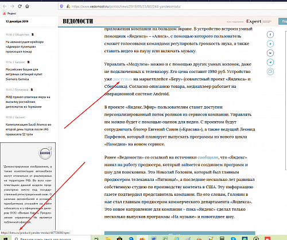Screen dimensions: 287x240
Task: Share the article on Facebook
Action: (270, 34)
